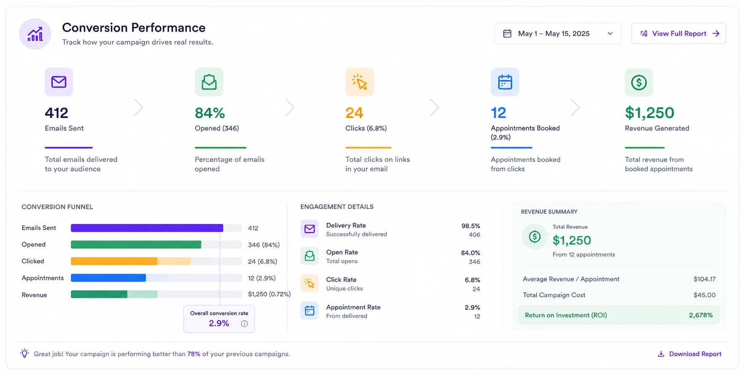The image size is (745, 375).
Task: Click the green Revenue funnel bar
Action: [x=99, y=295]
